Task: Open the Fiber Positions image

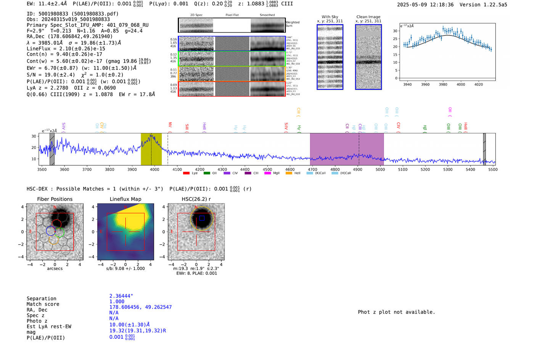Action: click(55, 232)
